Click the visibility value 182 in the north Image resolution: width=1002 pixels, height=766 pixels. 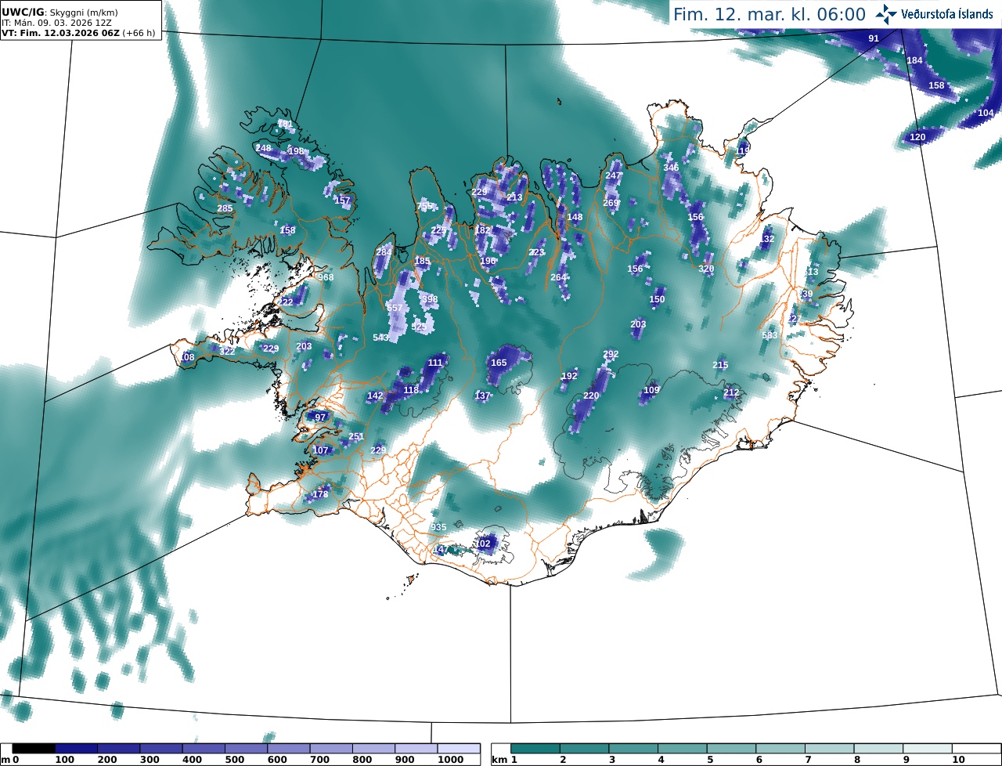482,230
